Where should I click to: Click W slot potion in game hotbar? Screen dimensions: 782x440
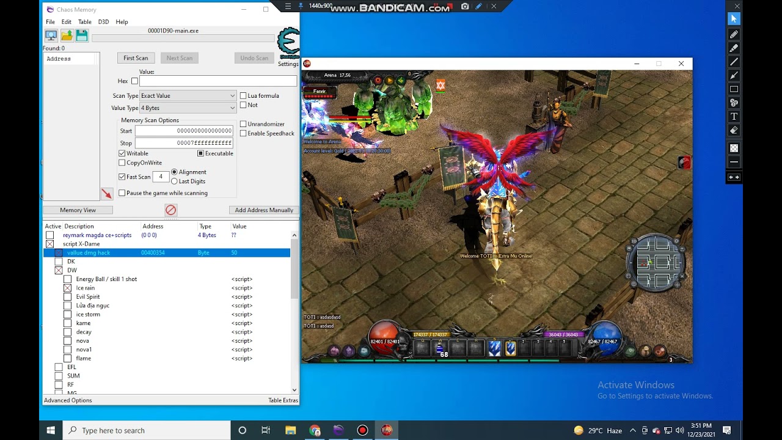tap(440, 349)
